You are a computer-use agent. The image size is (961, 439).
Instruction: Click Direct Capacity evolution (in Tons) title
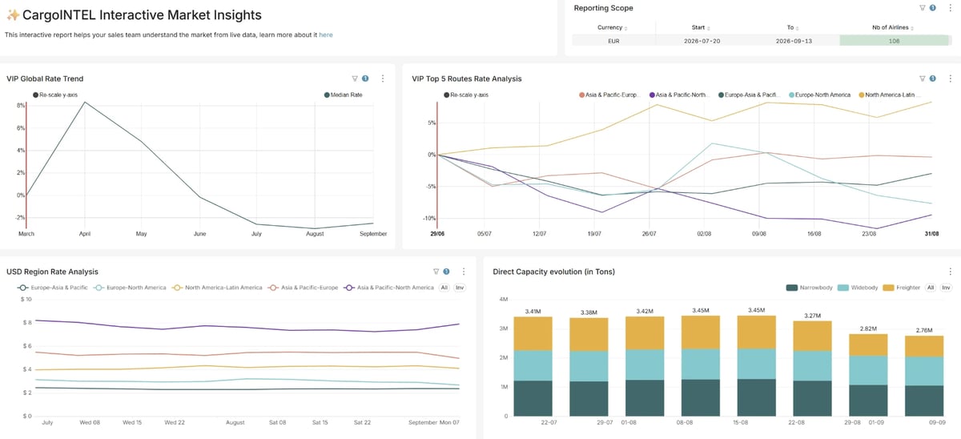coord(554,272)
